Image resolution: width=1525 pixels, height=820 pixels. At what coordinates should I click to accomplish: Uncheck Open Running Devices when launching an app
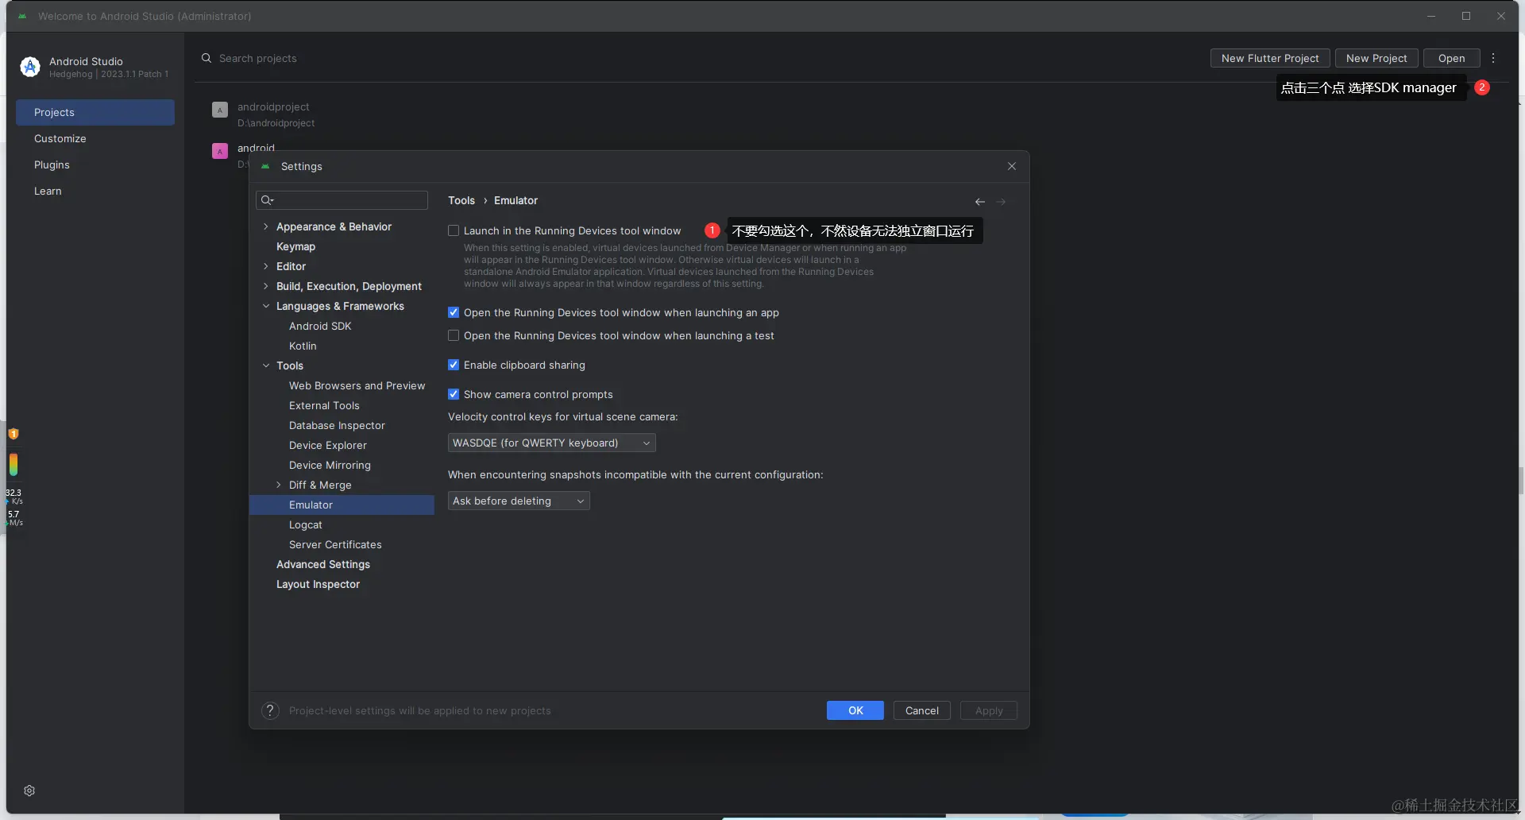[454, 312]
